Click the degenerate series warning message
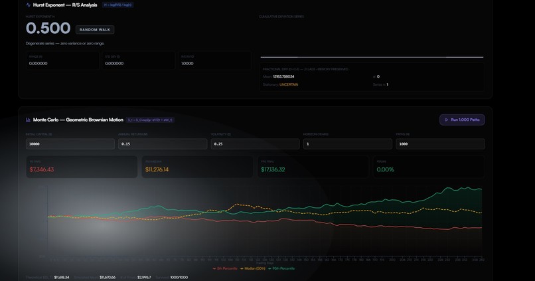Screen dimensions: 535x281 point(65,44)
